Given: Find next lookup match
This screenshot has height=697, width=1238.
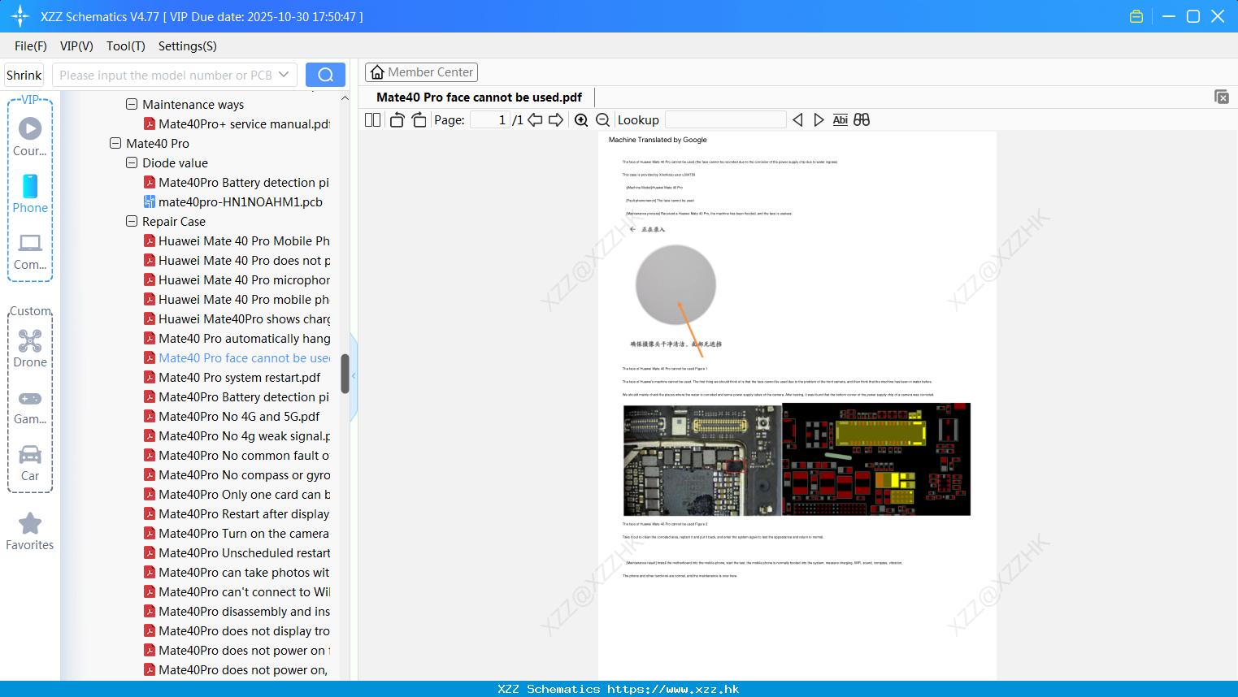Looking at the screenshot, I should pyautogui.click(x=819, y=120).
